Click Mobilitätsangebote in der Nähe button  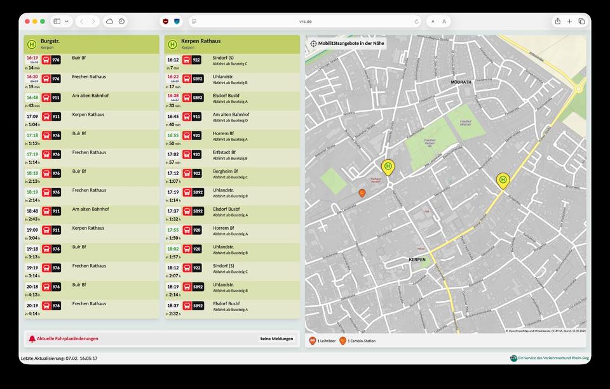tap(347, 44)
